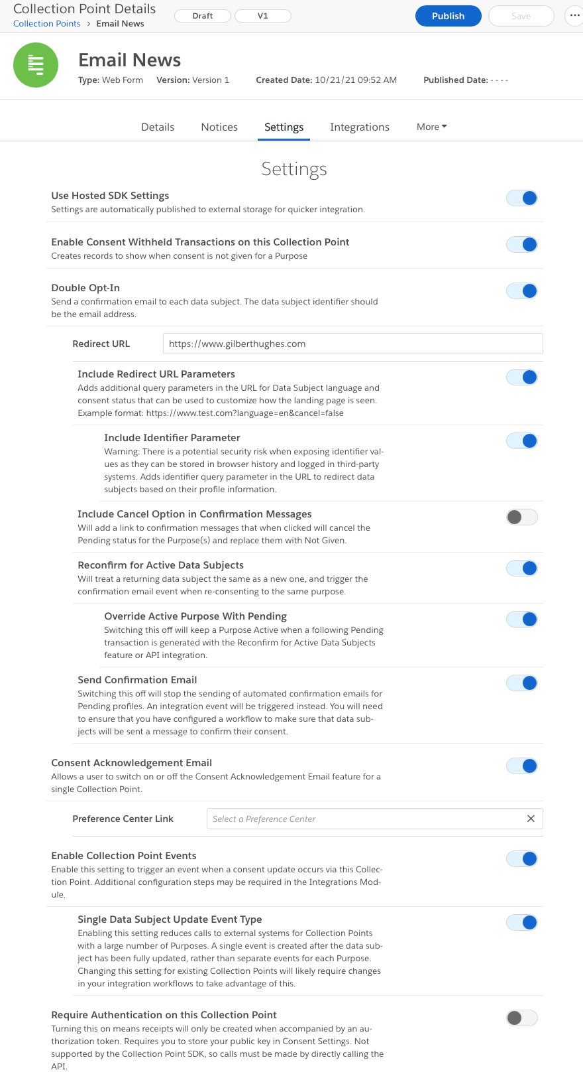Switch off Include Identifier Parameter
This screenshot has height=1078, width=583.
(x=522, y=440)
